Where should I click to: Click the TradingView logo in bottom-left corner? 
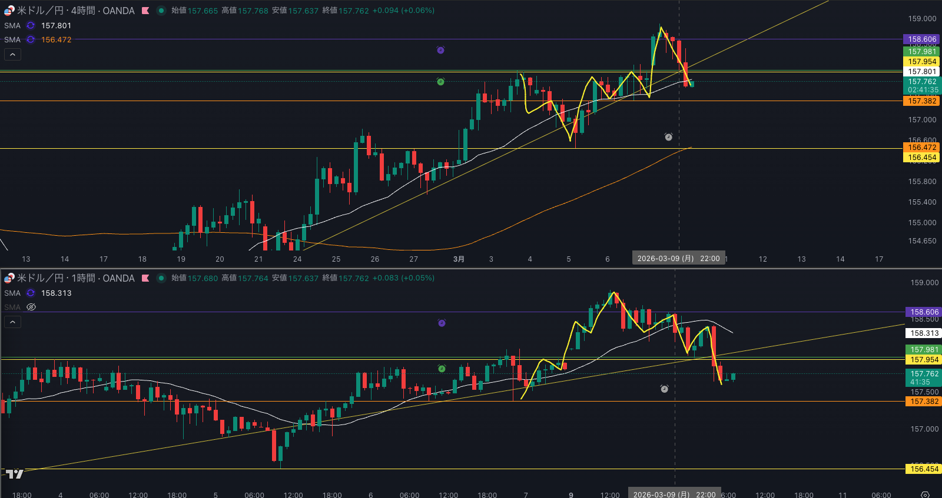pos(15,474)
